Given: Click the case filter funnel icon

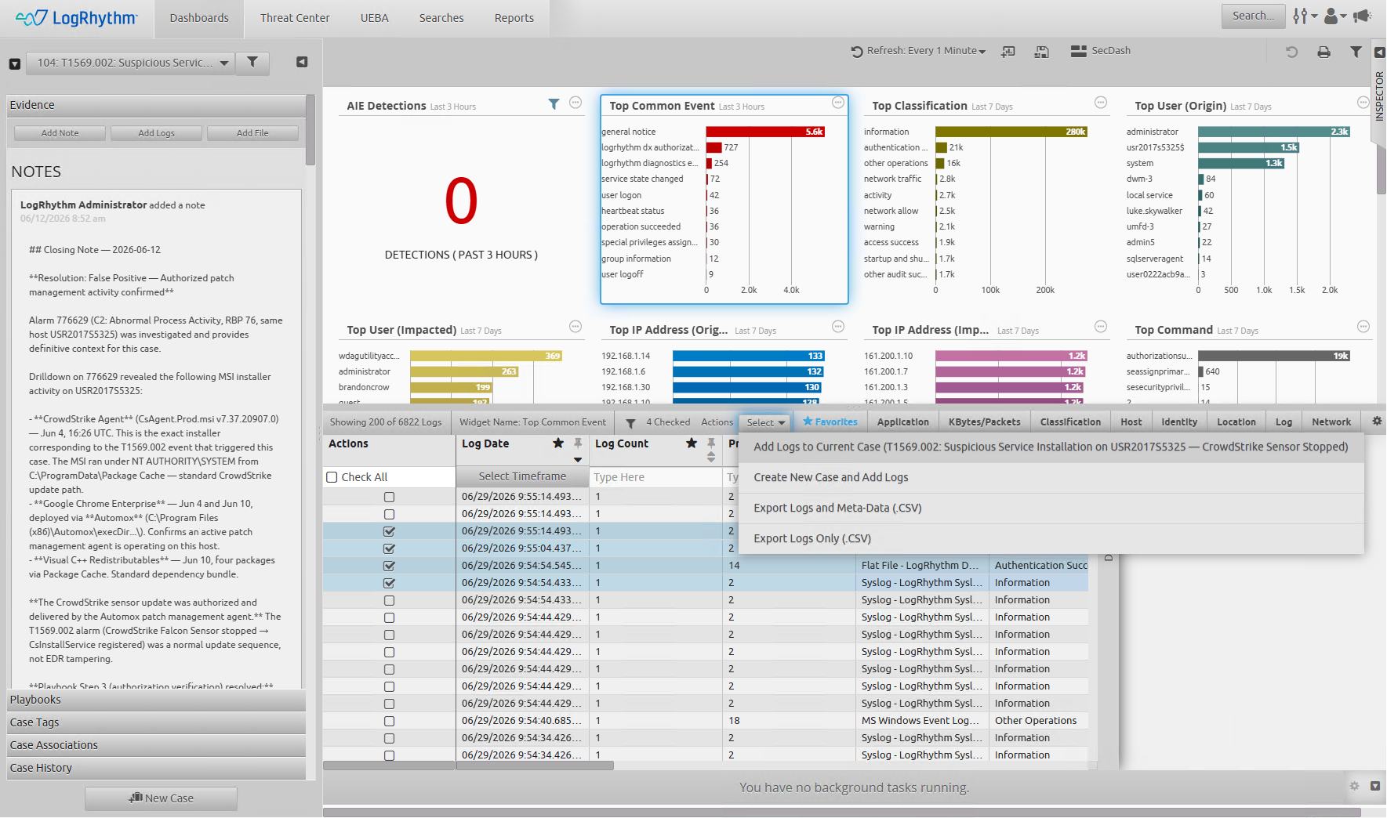Looking at the screenshot, I should tap(252, 63).
